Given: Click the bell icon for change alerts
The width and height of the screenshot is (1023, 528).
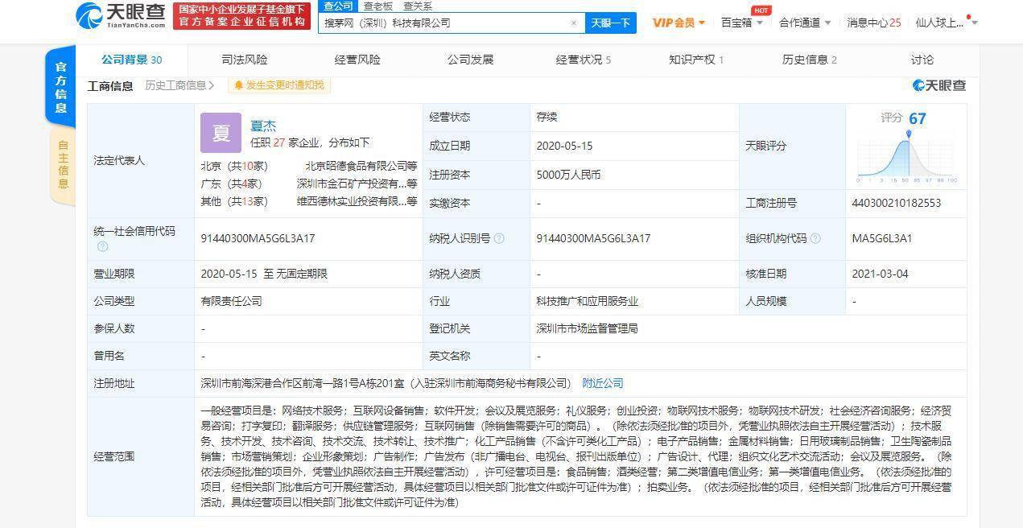Looking at the screenshot, I should (x=239, y=85).
